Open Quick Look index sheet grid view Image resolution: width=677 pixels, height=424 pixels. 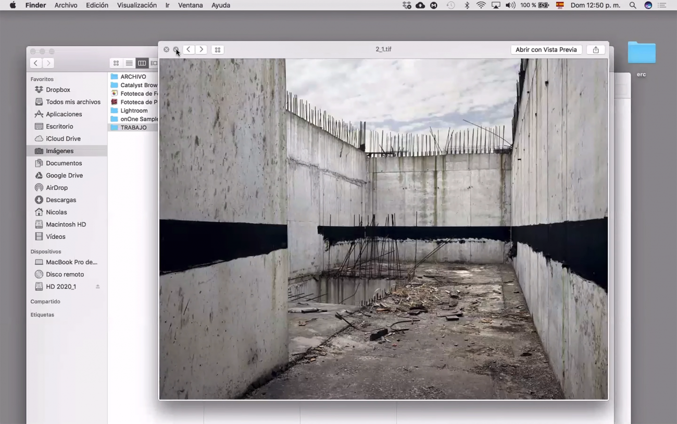coord(218,50)
